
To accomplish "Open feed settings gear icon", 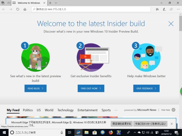I will click(173, 110).
